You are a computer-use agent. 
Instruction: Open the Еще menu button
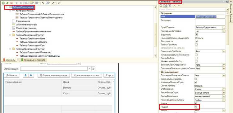(109, 75)
